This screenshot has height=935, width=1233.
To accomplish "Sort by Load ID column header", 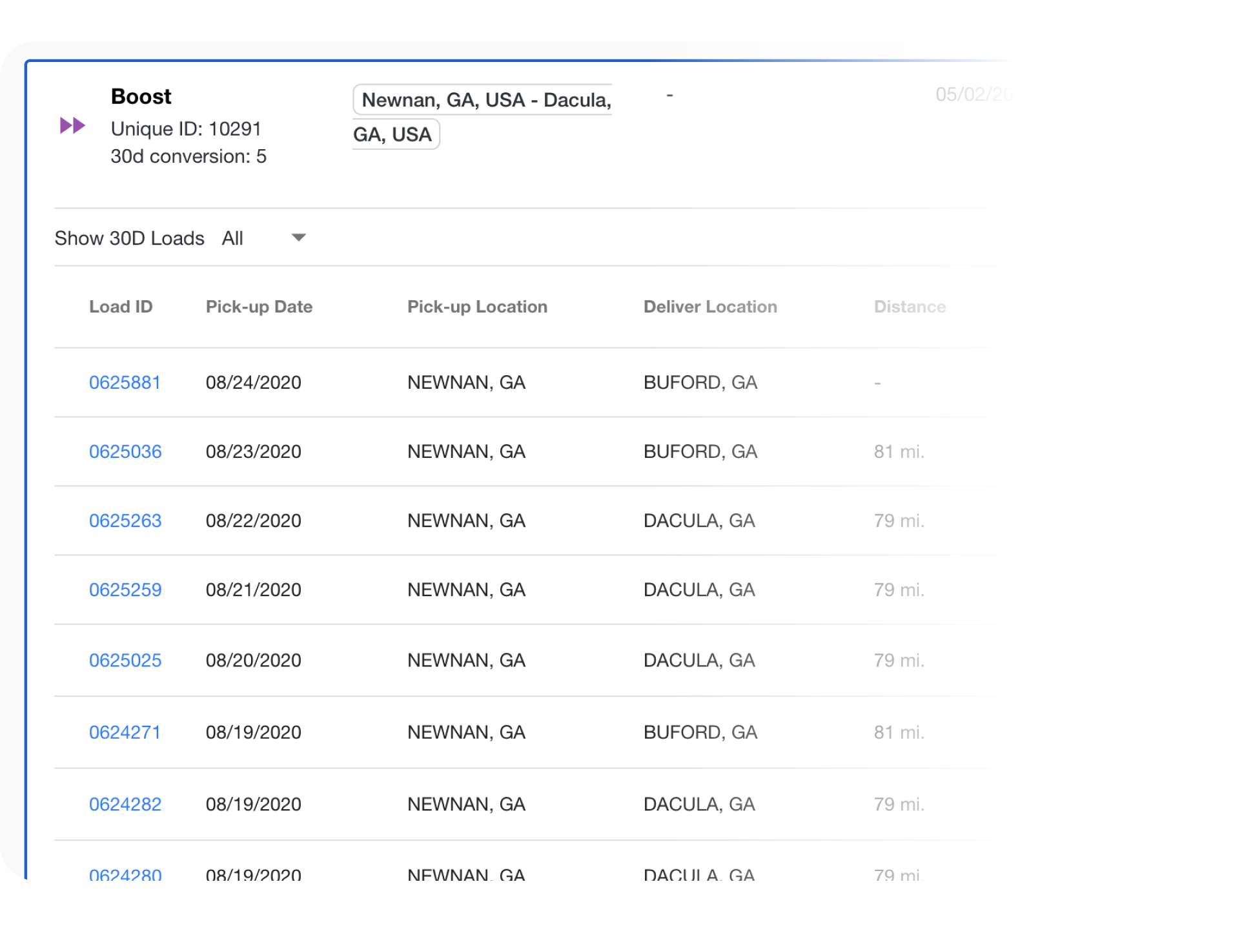I will tap(121, 307).
